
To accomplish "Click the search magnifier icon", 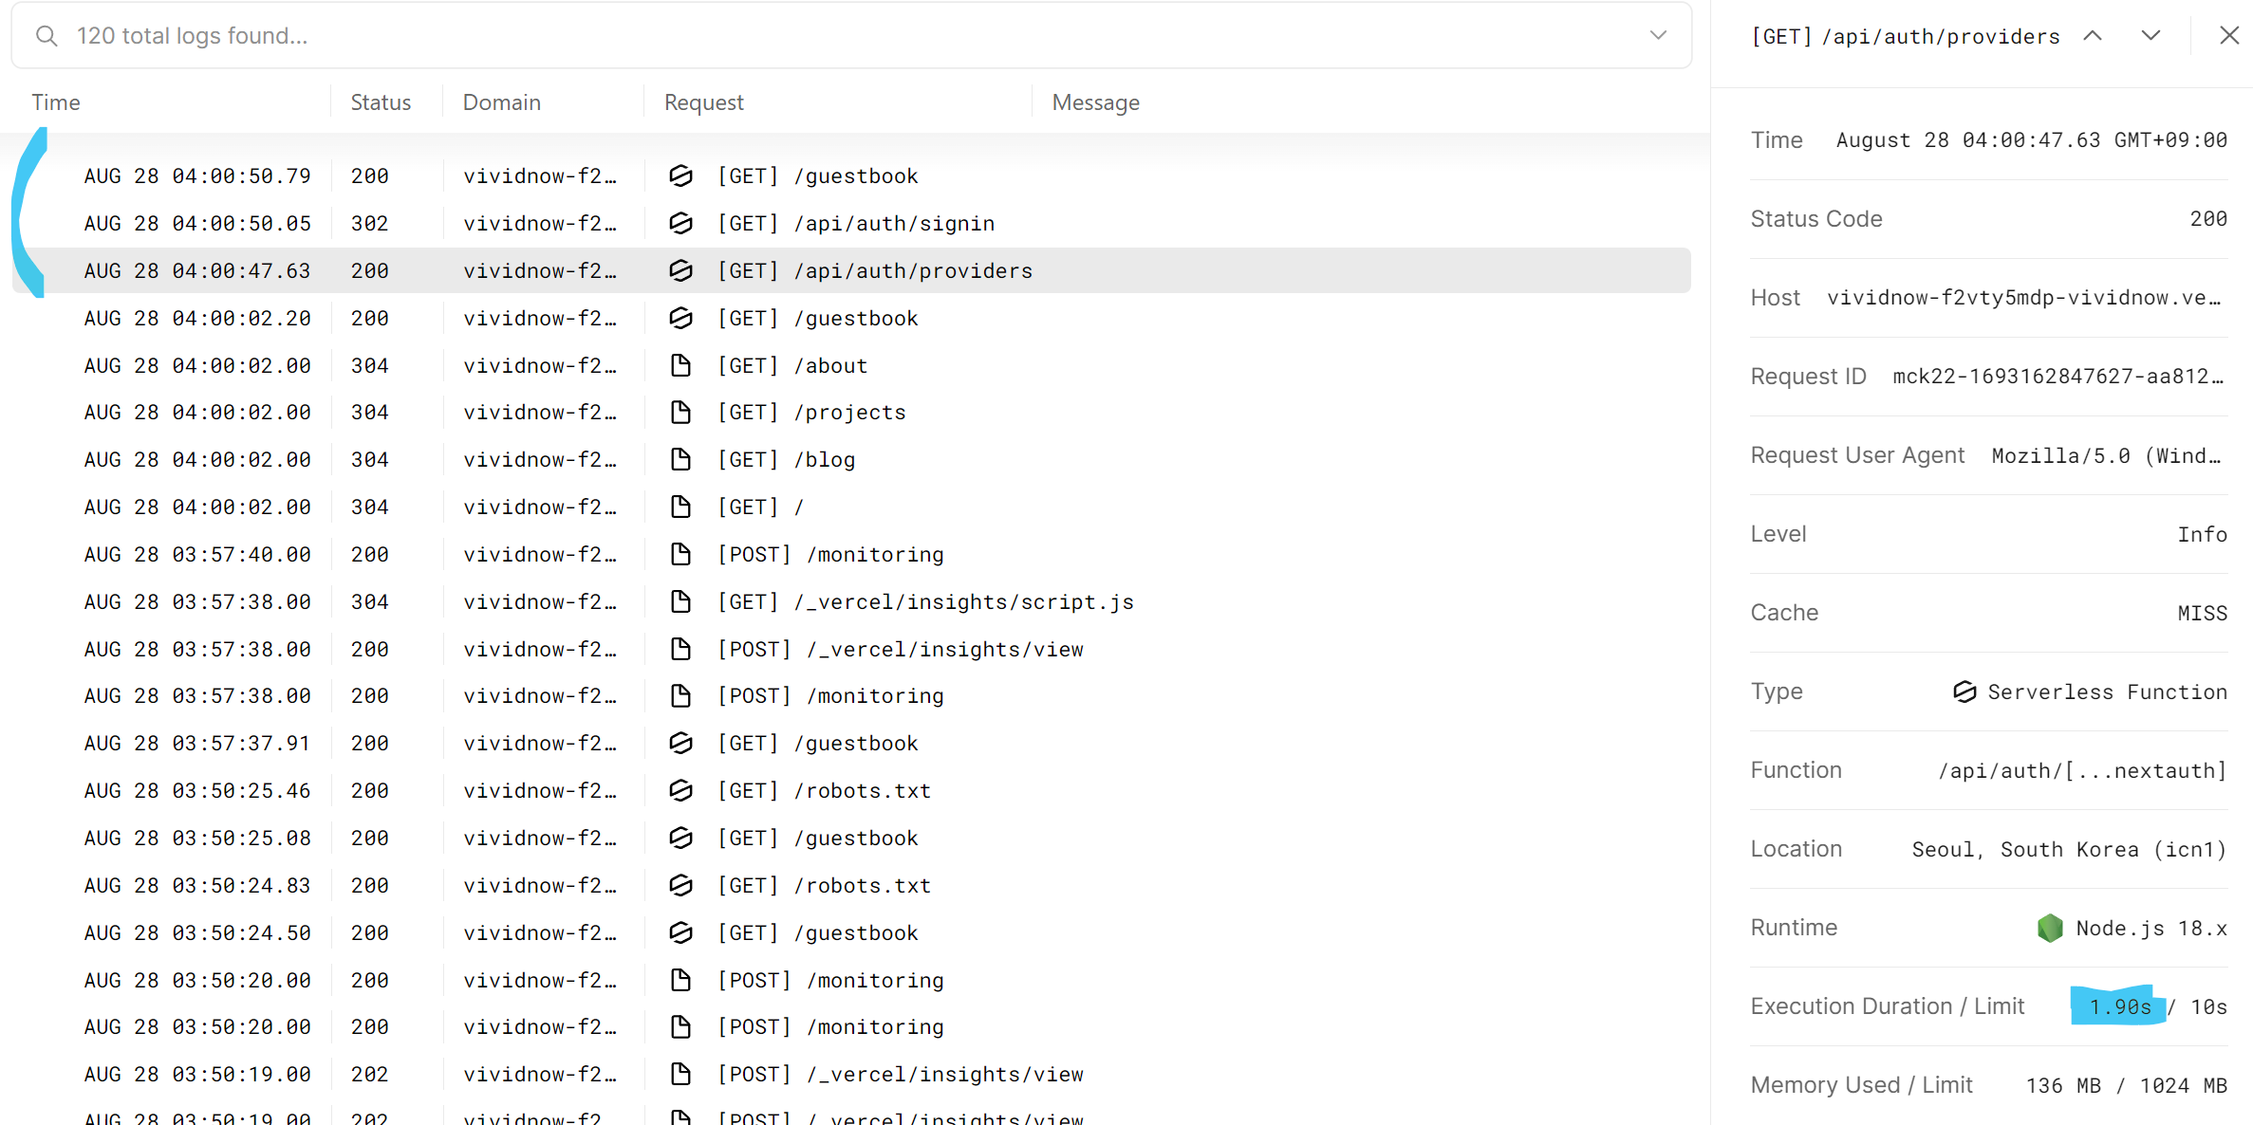I will pyautogui.click(x=47, y=36).
